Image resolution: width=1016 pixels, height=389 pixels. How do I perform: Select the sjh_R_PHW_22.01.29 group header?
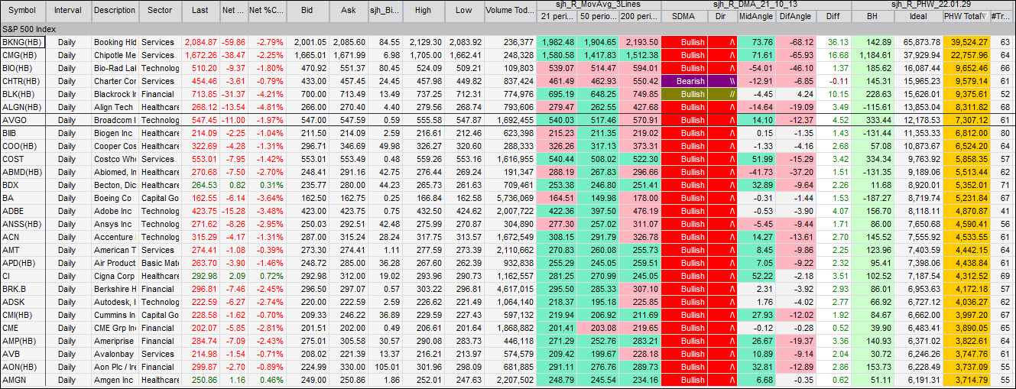[x=933, y=5]
